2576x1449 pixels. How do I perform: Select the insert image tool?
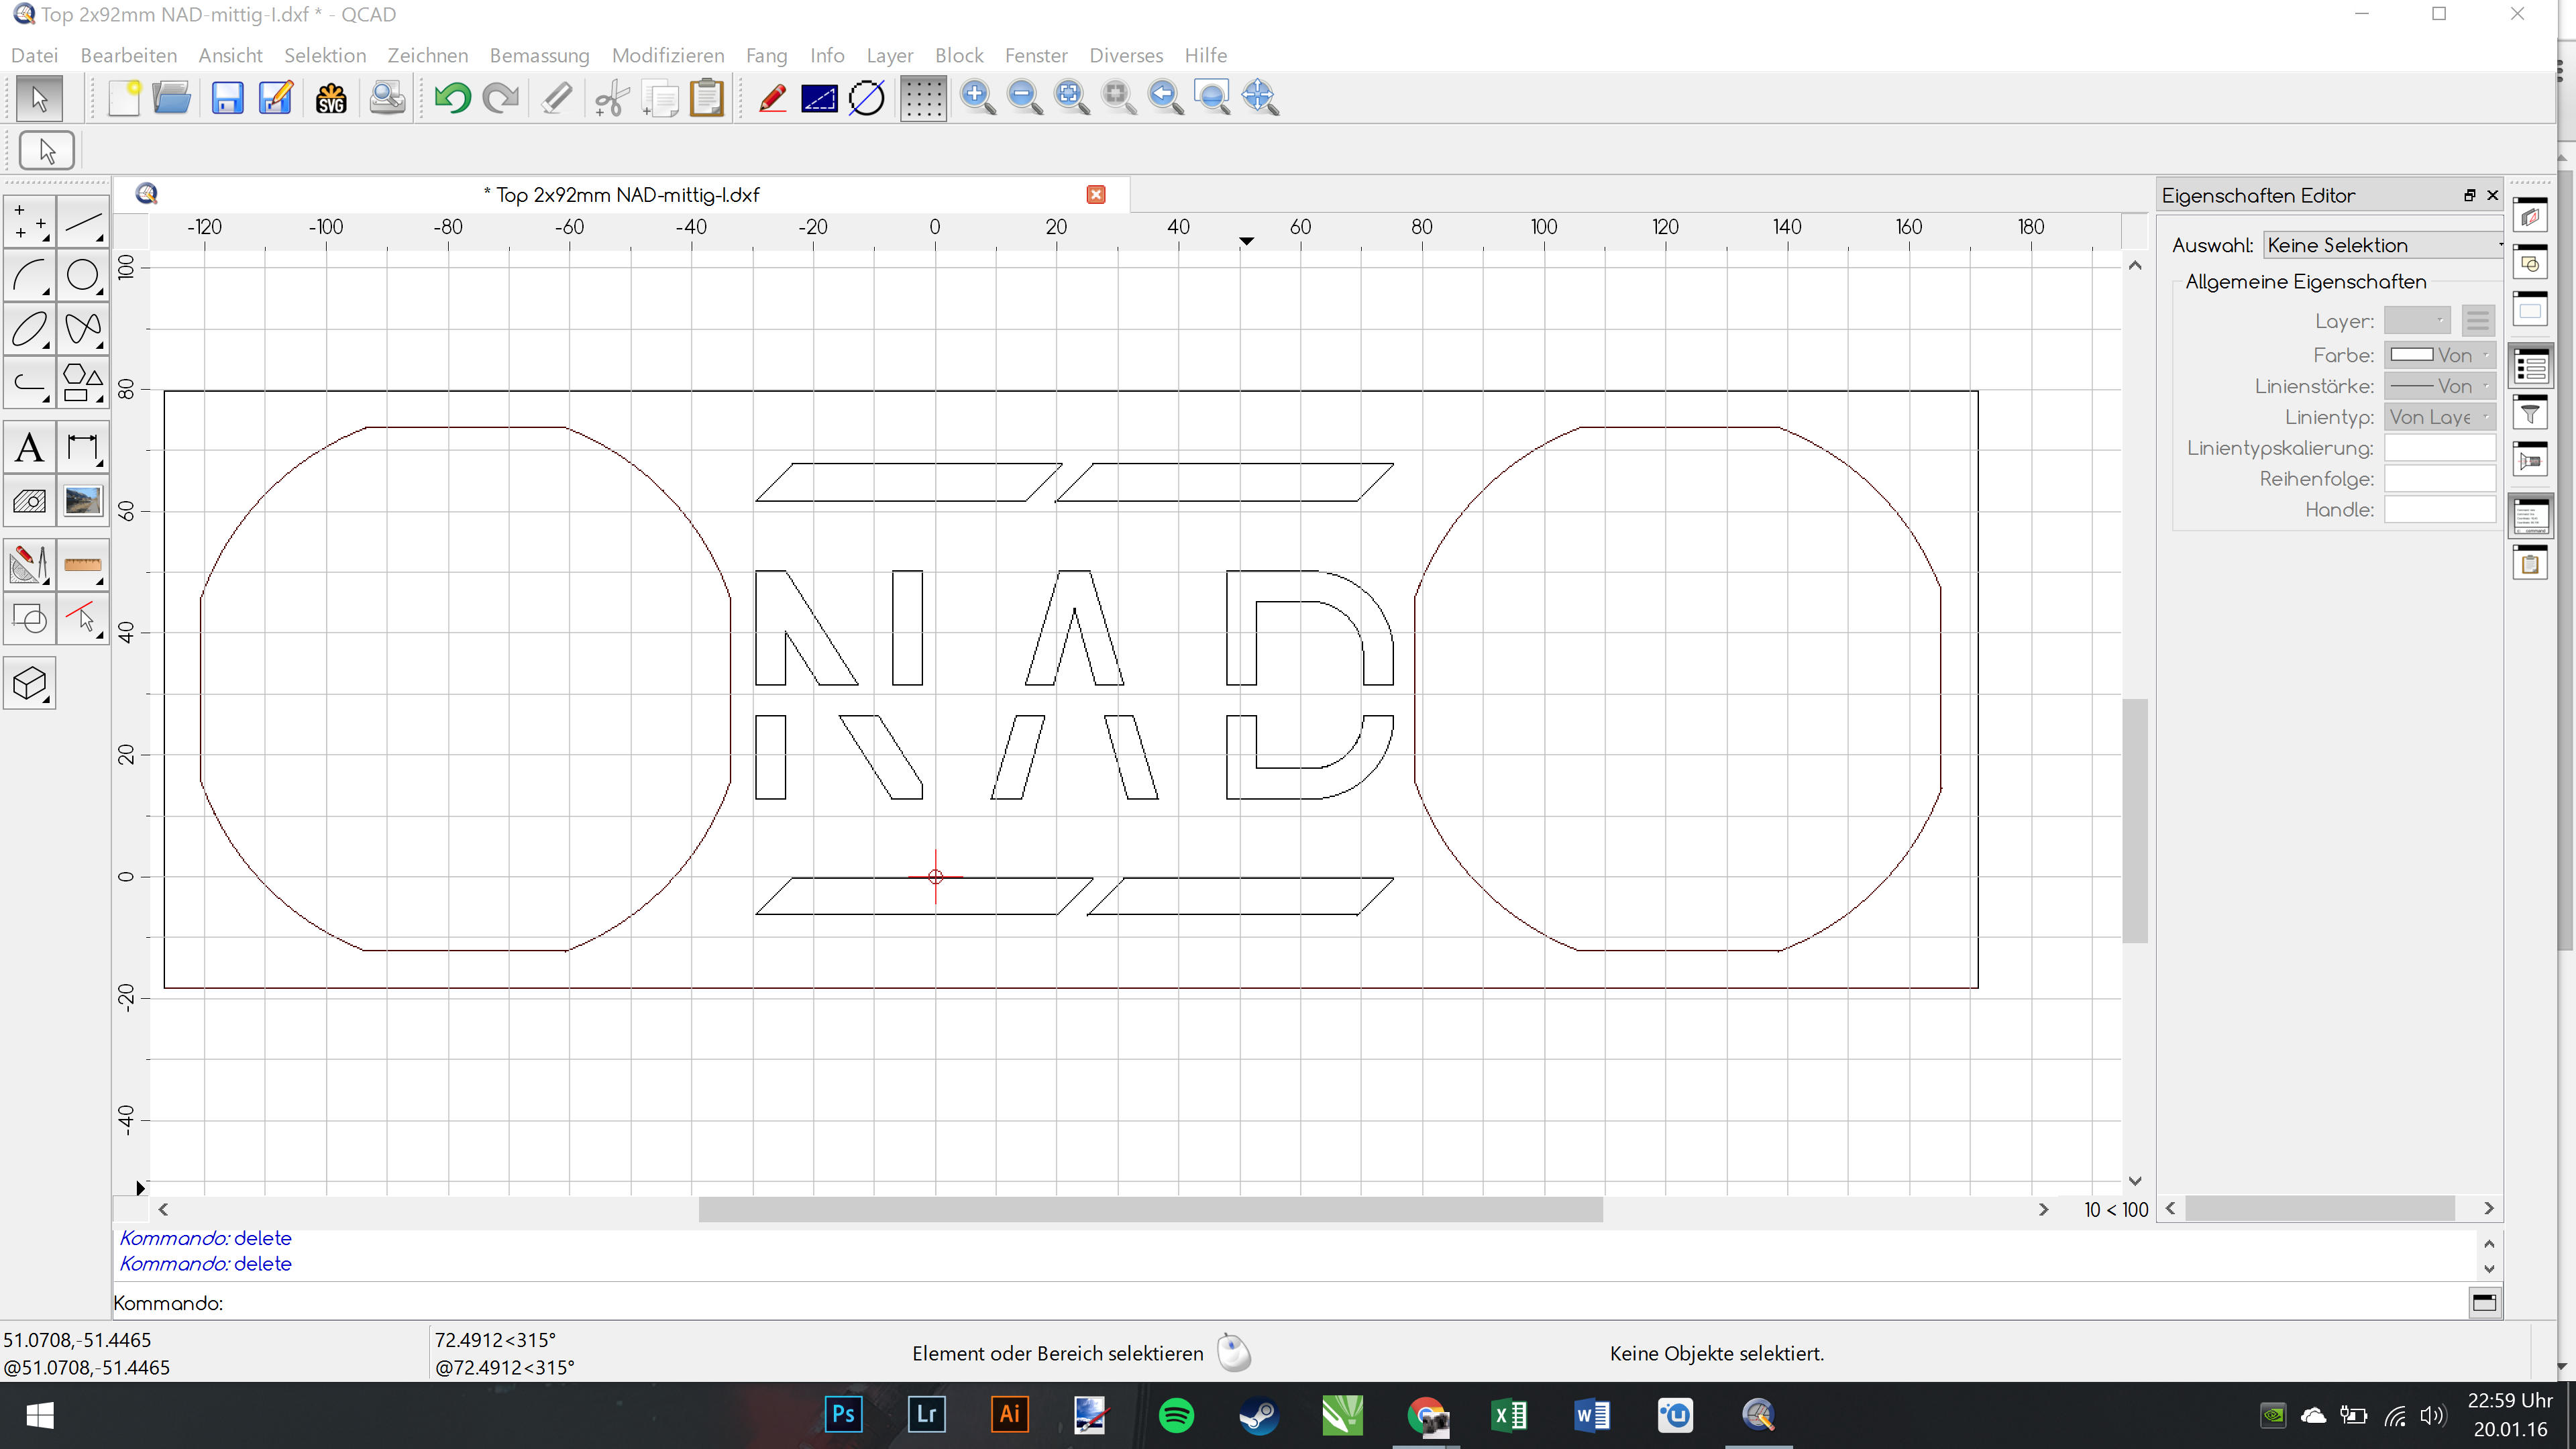[x=83, y=500]
